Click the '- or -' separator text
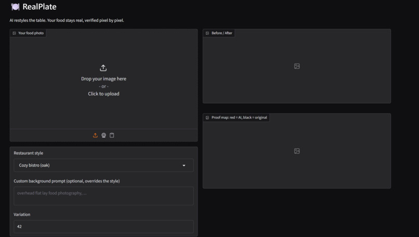The width and height of the screenshot is (419, 237). [103, 87]
